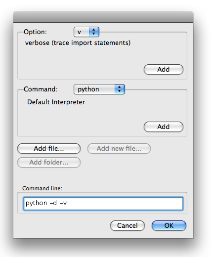
Task: Click the "Option:" group label
Action: coord(35,32)
